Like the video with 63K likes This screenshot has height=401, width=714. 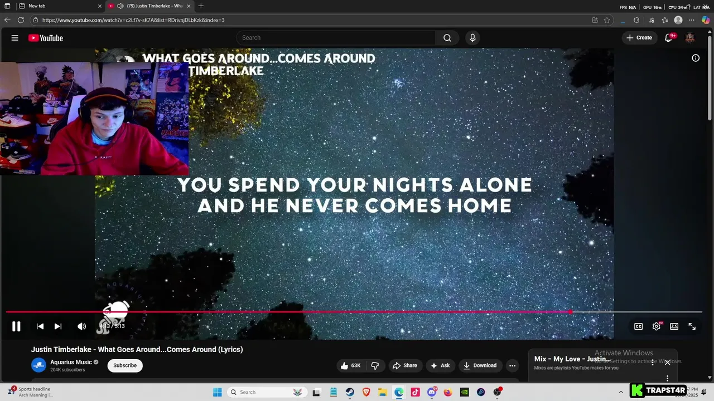351,365
